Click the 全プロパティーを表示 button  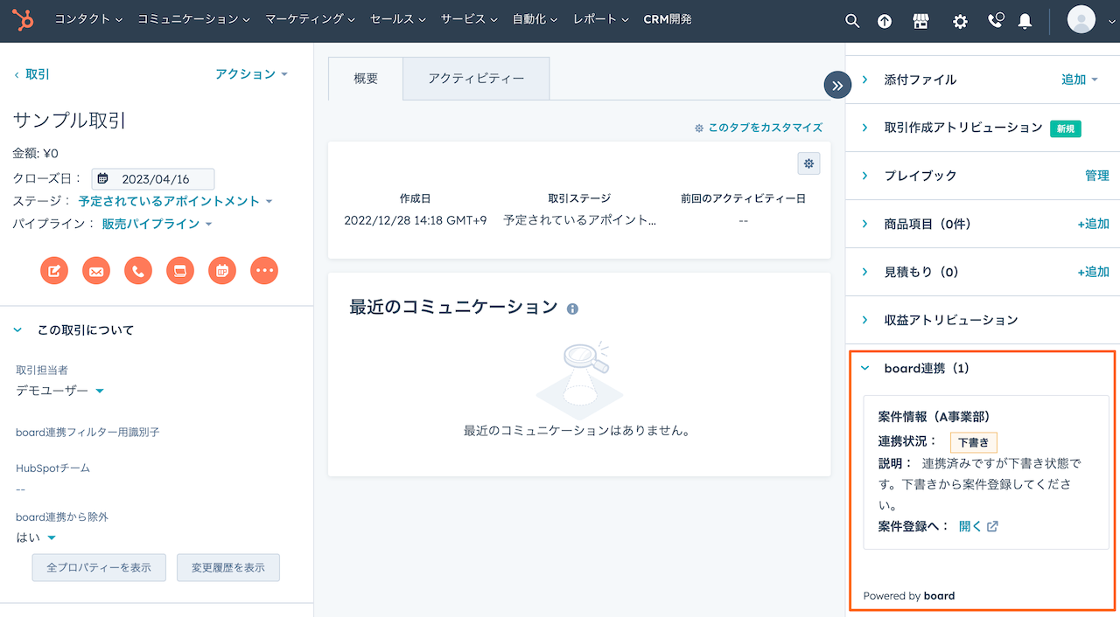[98, 567]
